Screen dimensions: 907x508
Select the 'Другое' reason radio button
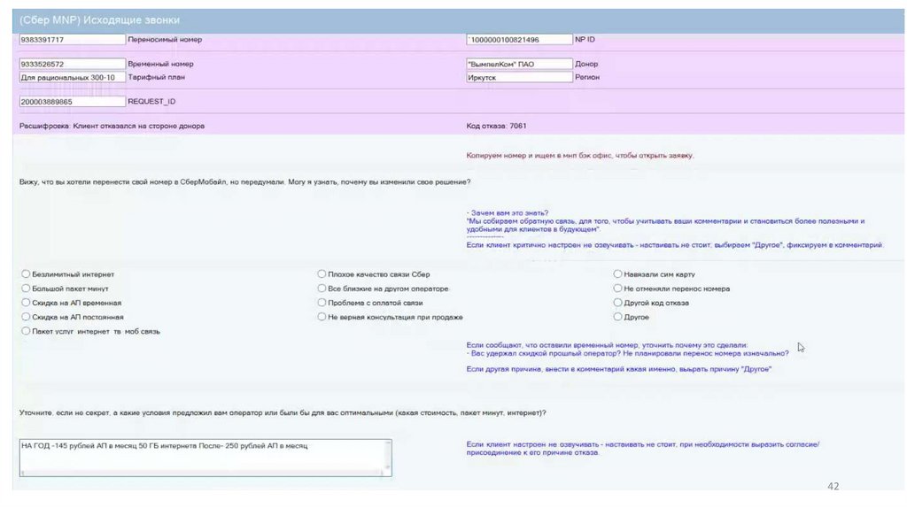617,317
